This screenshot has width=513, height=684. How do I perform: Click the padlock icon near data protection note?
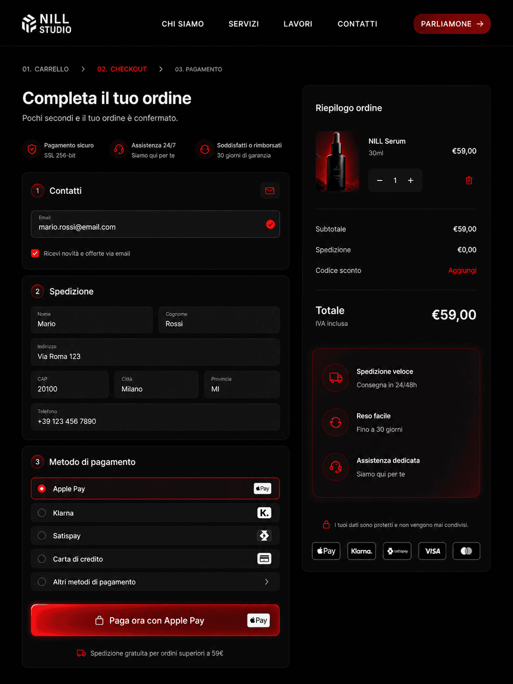(326, 524)
